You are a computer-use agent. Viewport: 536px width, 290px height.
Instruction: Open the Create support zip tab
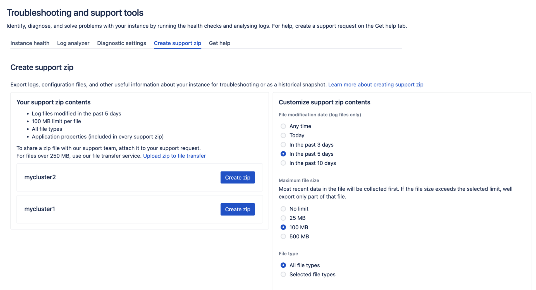pos(177,43)
